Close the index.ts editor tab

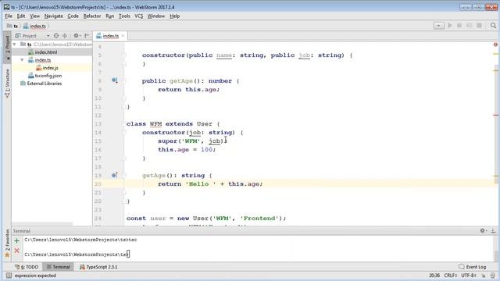pos(123,36)
